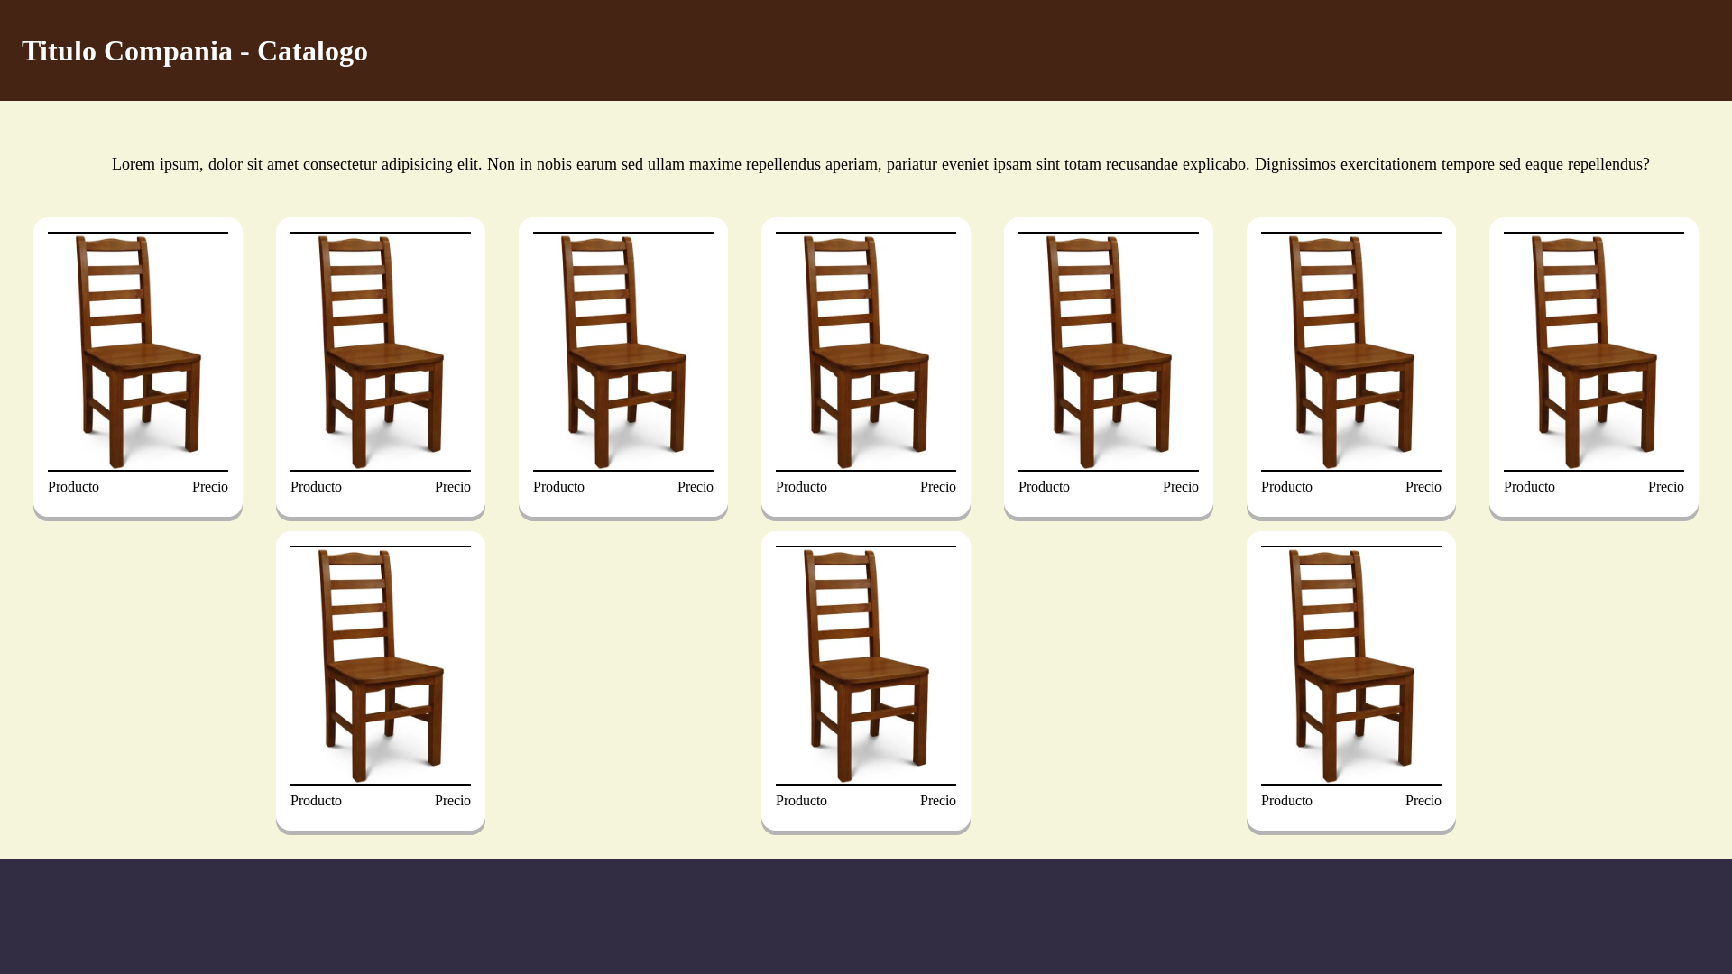The width and height of the screenshot is (1732, 974).
Task: Open the first chair image in bottom row
Action: [381, 666]
